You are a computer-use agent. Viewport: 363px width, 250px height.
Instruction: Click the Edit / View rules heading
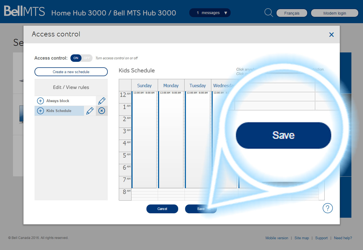coord(71,87)
